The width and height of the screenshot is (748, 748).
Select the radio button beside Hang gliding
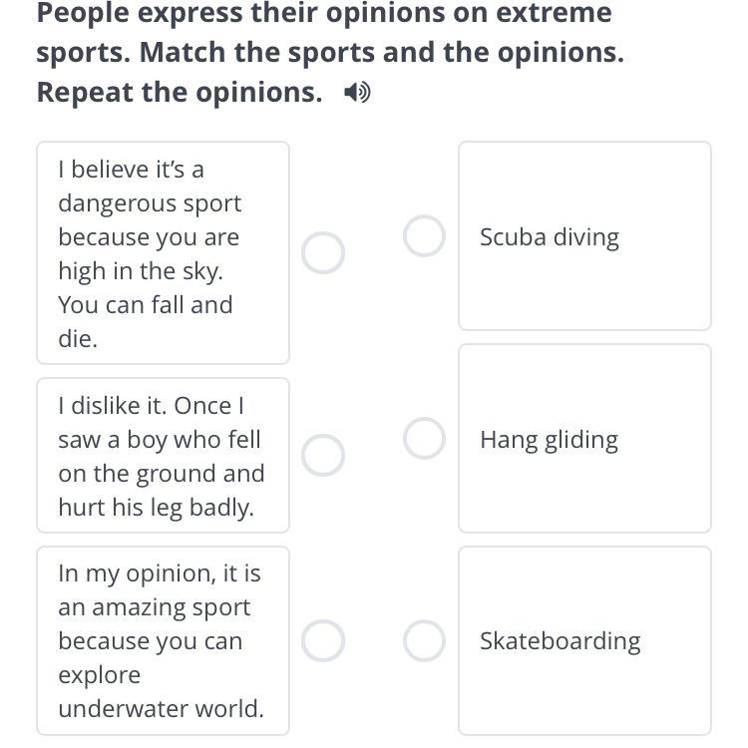click(x=424, y=439)
